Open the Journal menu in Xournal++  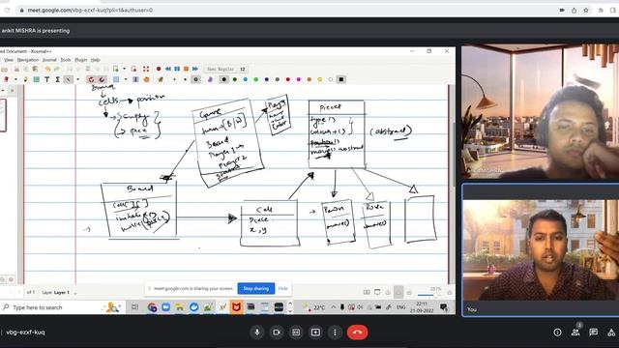(x=49, y=60)
